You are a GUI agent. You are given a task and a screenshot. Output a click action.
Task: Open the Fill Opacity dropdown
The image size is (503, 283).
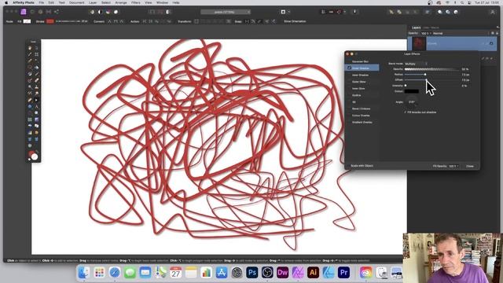point(453,166)
